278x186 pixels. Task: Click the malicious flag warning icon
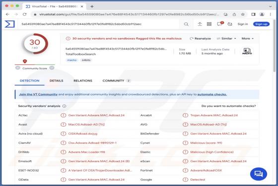pyautogui.click(x=68, y=39)
